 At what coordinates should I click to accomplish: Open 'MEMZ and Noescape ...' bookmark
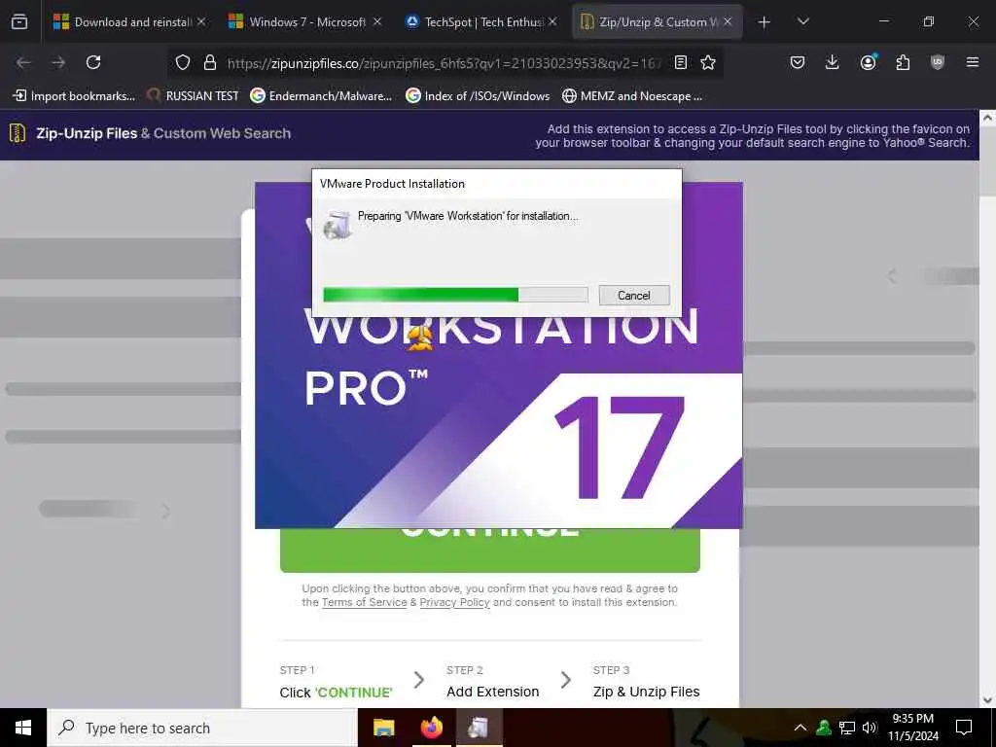point(632,96)
